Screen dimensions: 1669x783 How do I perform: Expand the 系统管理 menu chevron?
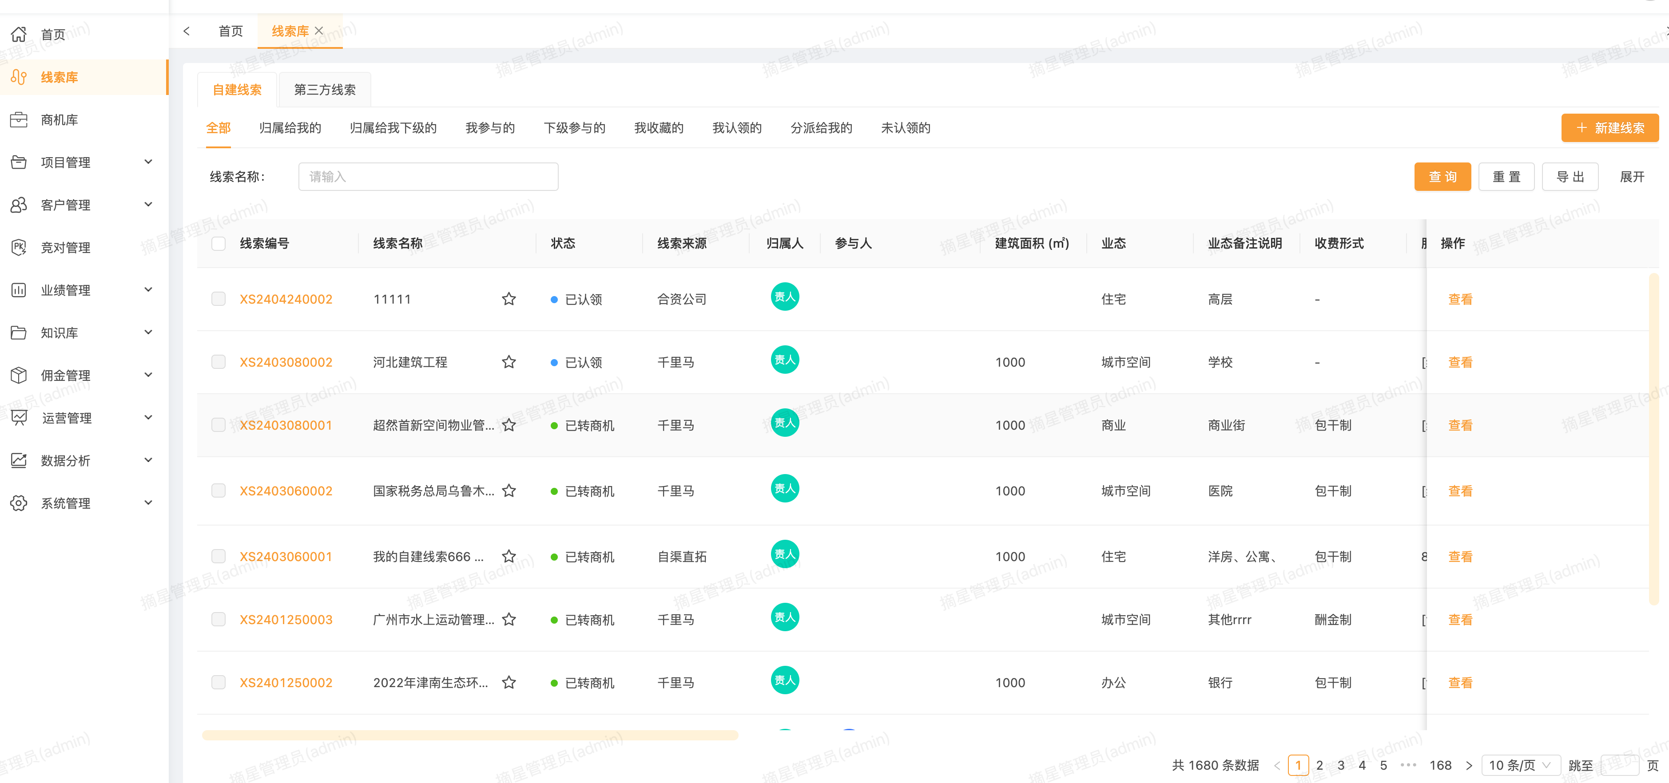point(148,502)
